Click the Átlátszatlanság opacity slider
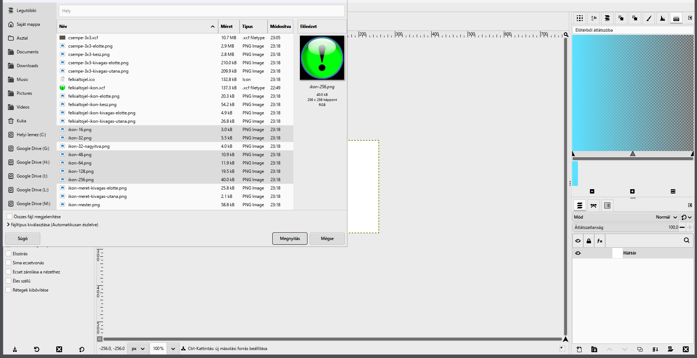The height and width of the screenshot is (358, 697). 625,227
